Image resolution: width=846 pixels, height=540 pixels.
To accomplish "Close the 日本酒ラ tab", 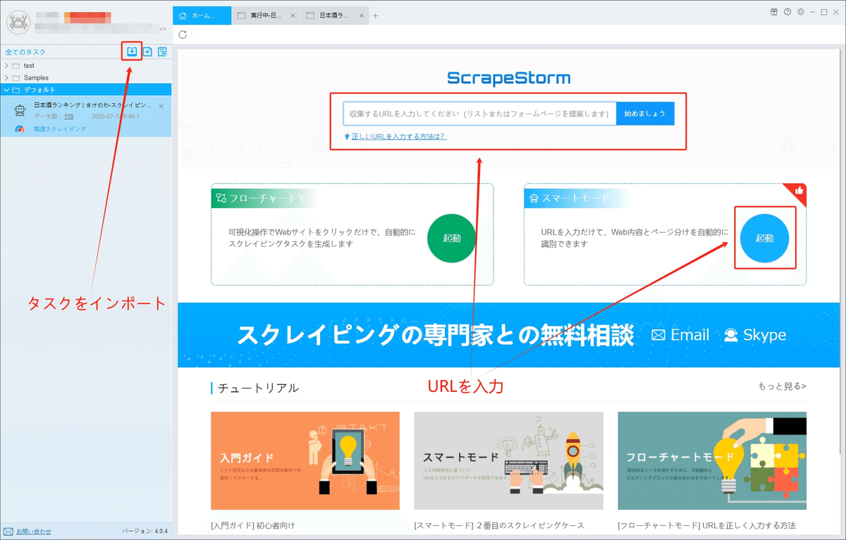I will pyautogui.click(x=362, y=16).
